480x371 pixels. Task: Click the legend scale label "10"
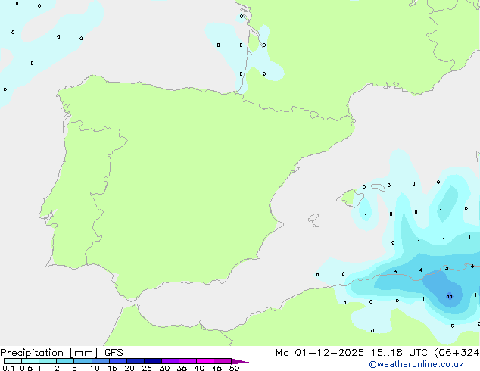pos(95,368)
